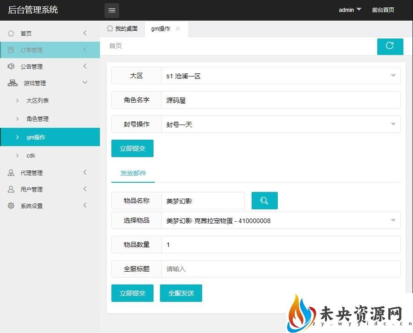Image resolution: width=413 pixels, height=333 pixels.
Task: Open the 大区 dropdown
Action: point(281,76)
